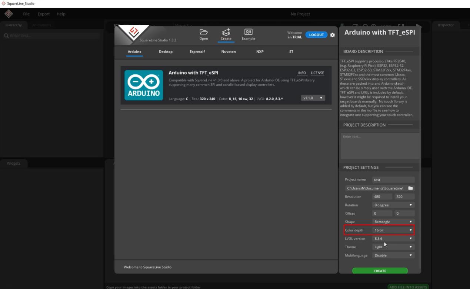Click the Project Description text area

(380, 146)
